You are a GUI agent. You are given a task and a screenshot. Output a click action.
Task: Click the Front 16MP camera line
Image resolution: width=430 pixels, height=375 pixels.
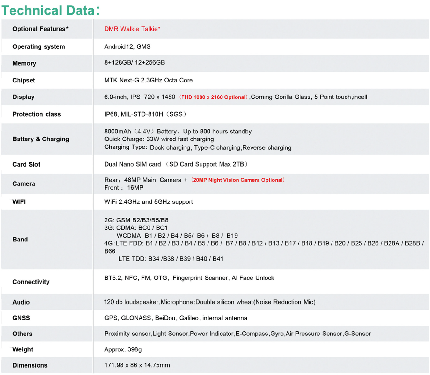click(124, 188)
